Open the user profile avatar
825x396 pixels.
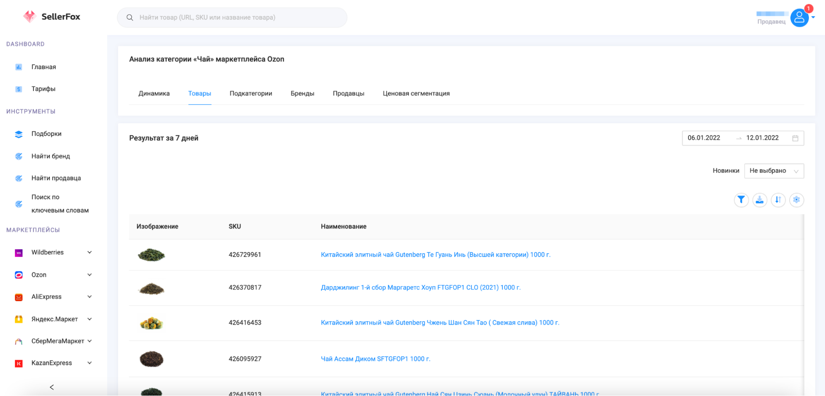799,18
